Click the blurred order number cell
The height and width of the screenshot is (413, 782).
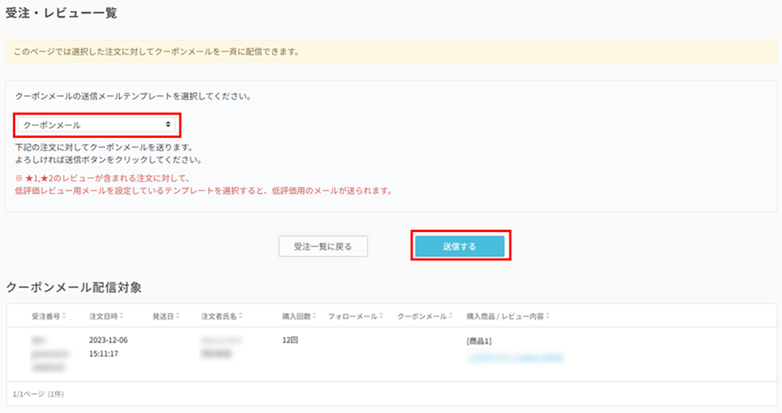49,353
